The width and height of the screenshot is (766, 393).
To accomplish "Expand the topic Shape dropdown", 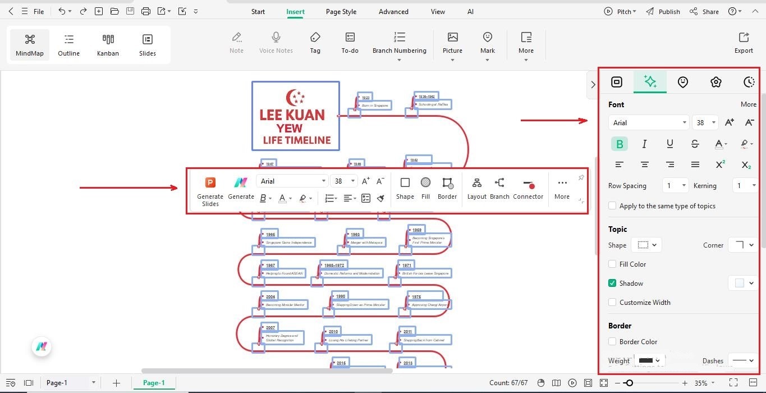I will [646, 245].
